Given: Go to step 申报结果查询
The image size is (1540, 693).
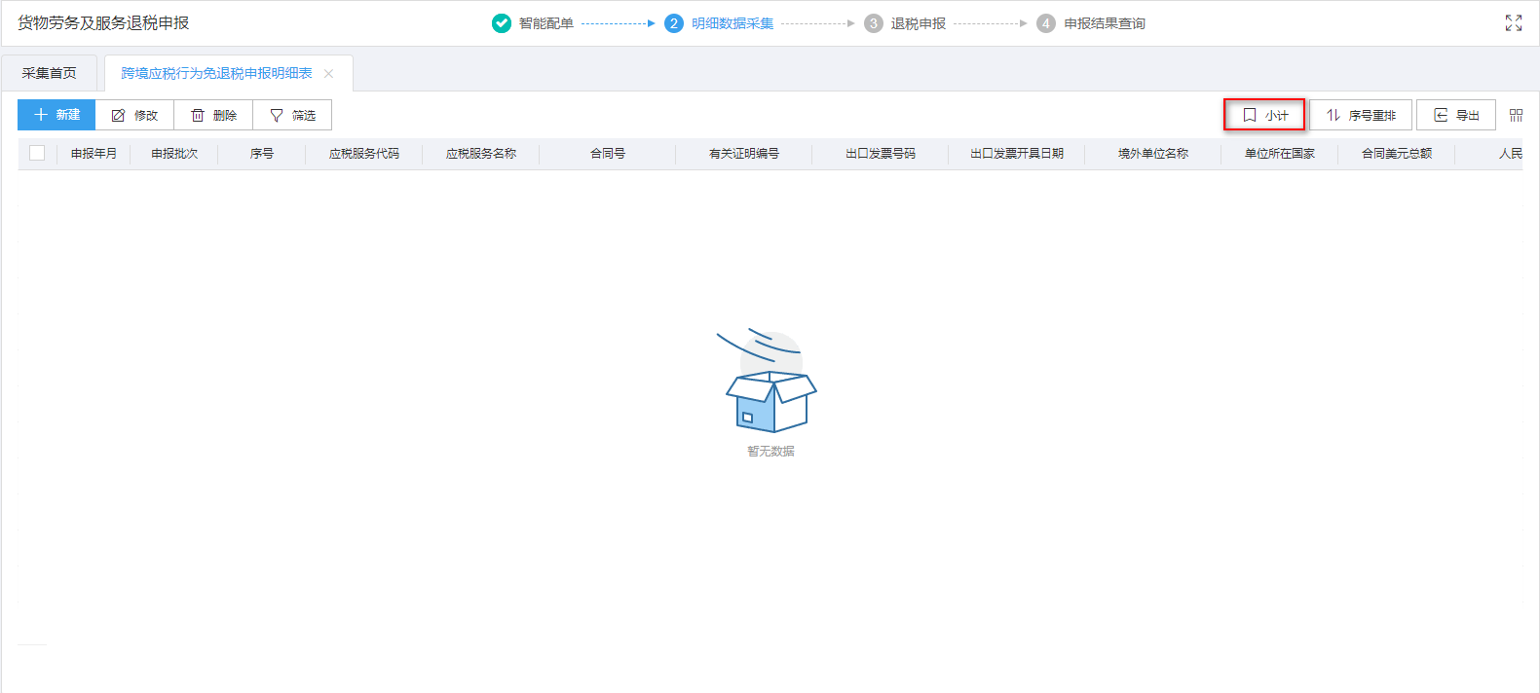Looking at the screenshot, I should coord(1105,23).
